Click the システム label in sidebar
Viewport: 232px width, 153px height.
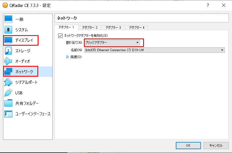21,30
